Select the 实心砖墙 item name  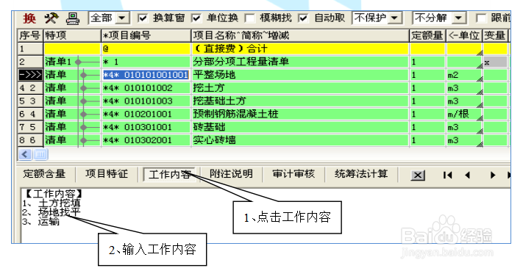215,140
